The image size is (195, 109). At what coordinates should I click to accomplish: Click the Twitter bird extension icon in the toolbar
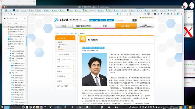click(165, 14)
